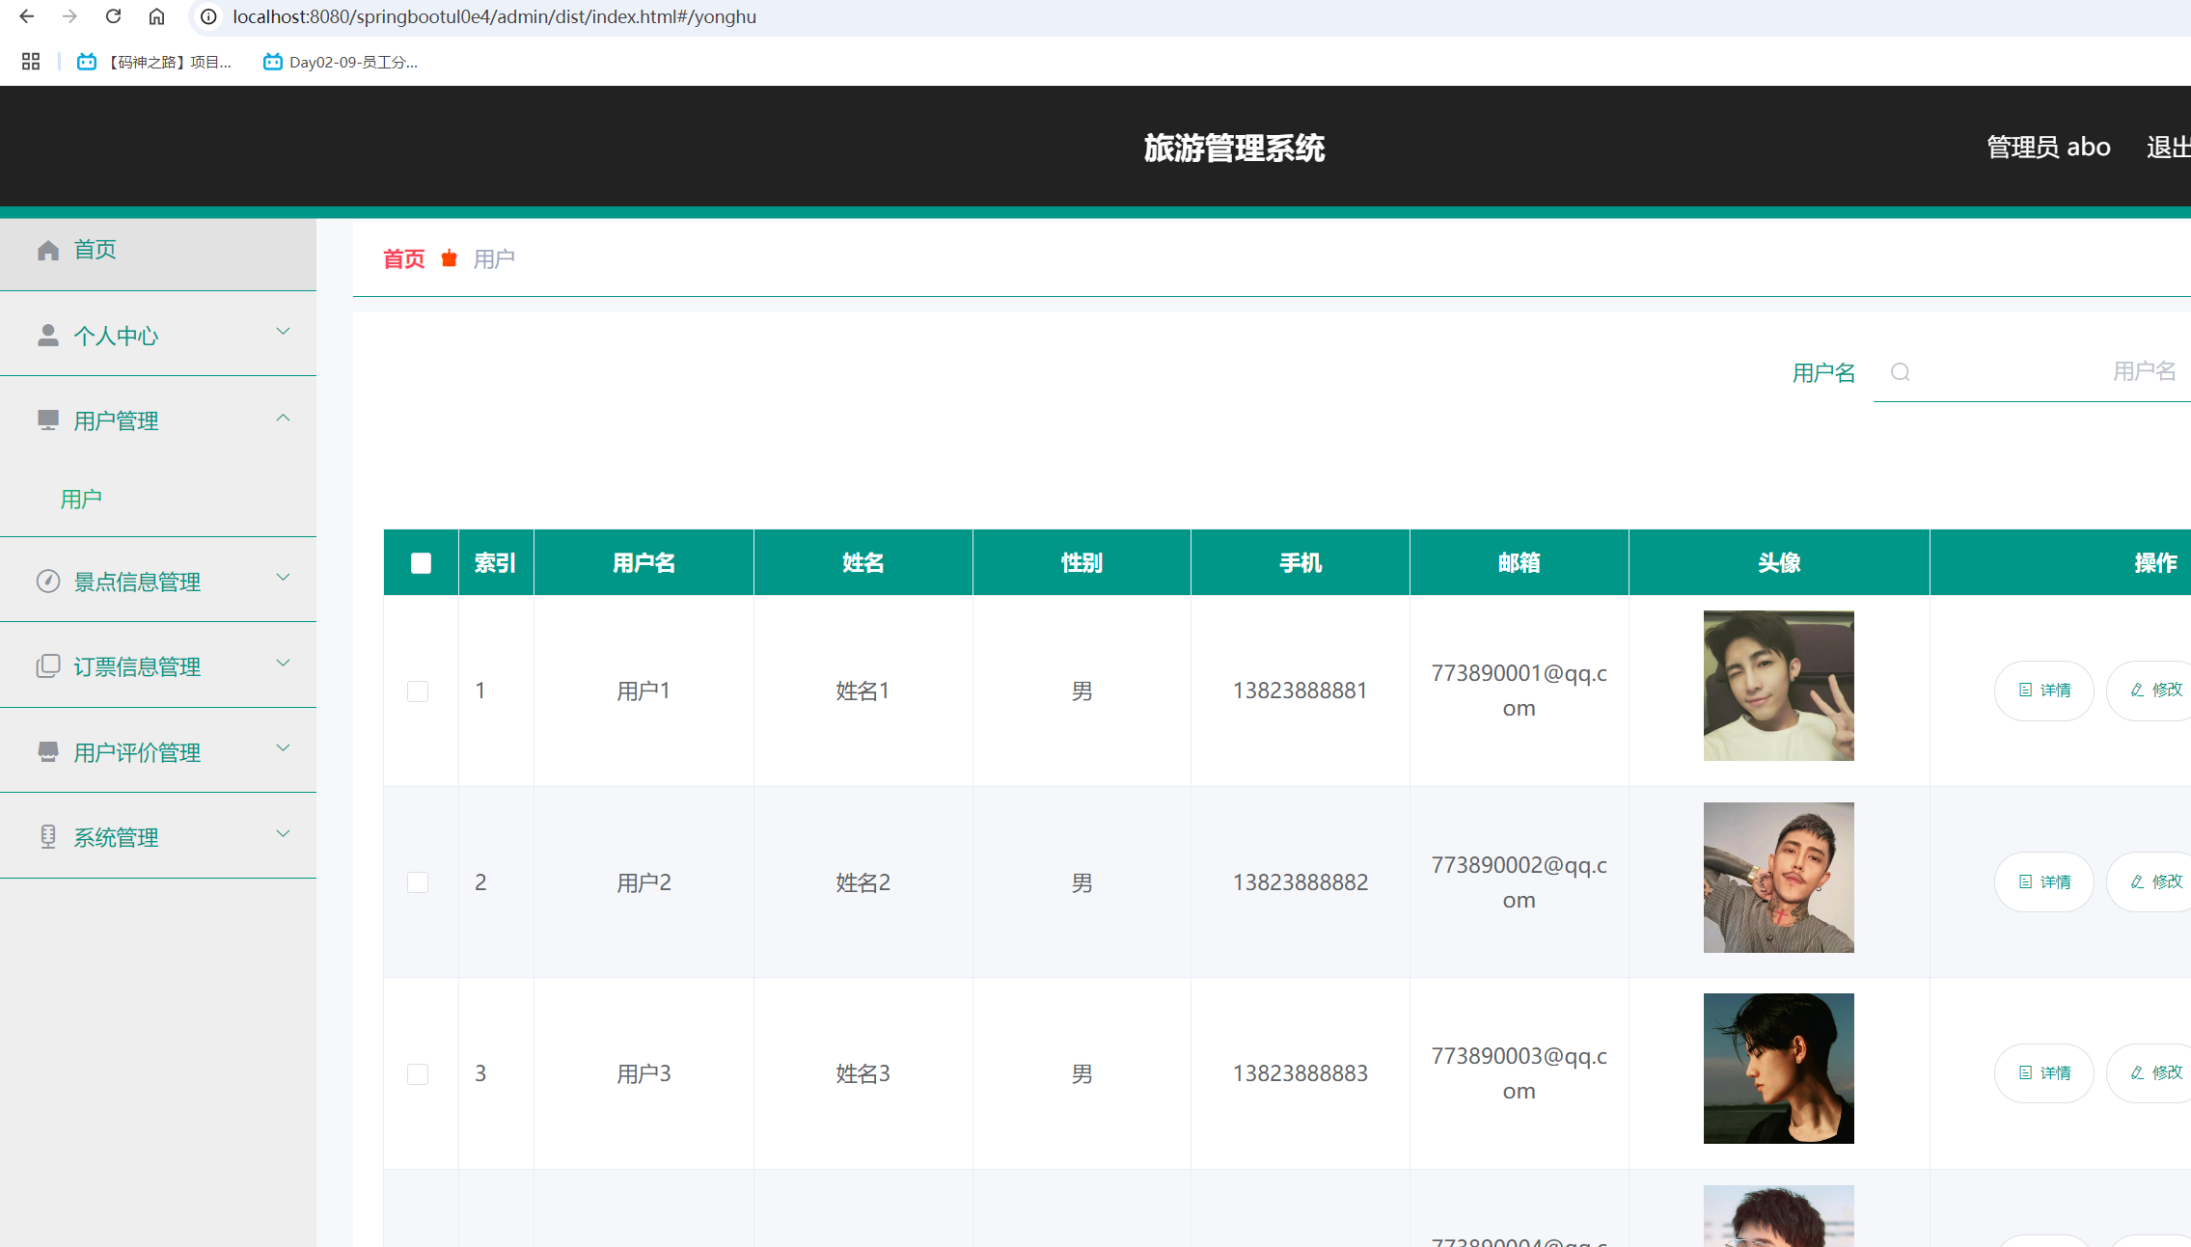Expand the 用户评价管理 section
2191x1247 pixels.
(283, 747)
